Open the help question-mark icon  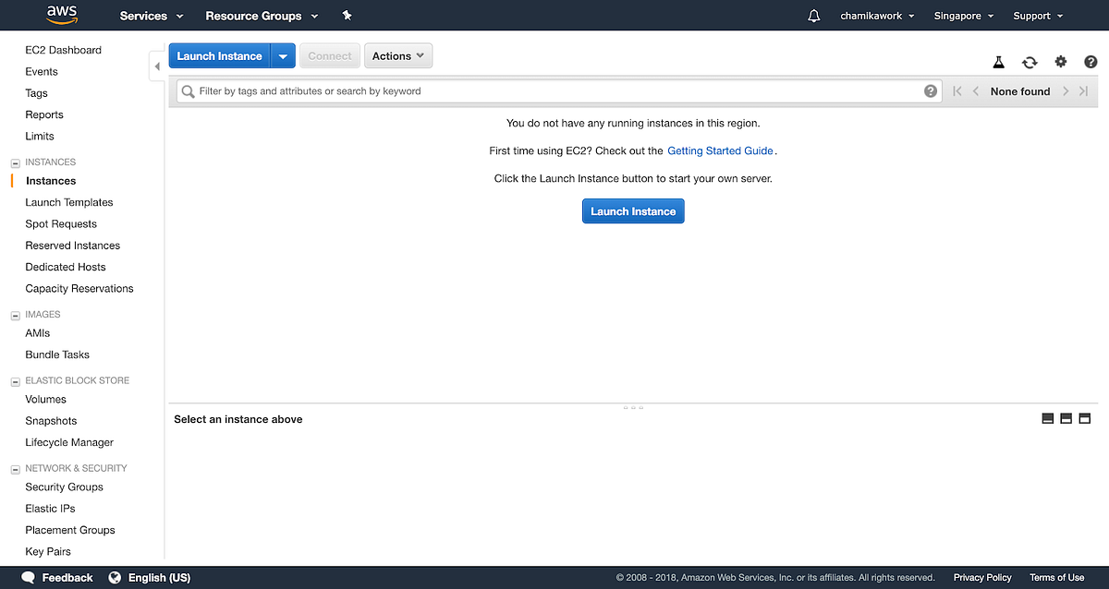(1091, 62)
